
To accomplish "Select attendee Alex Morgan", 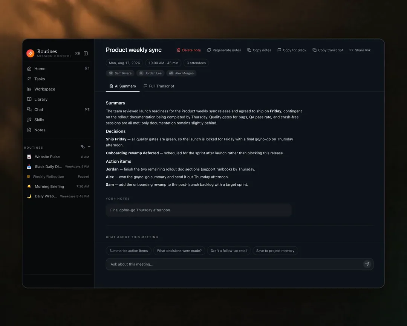I will pyautogui.click(x=181, y=73).
